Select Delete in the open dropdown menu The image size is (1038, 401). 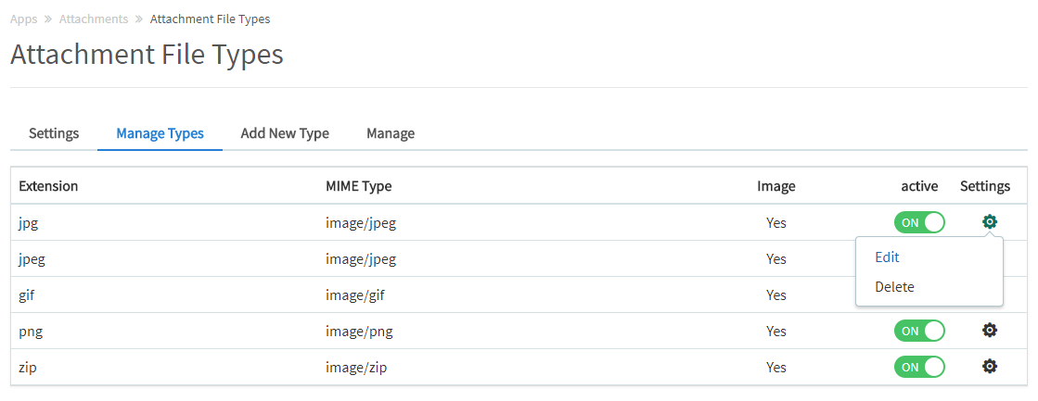pyautogui.click(x=894, y=287)
